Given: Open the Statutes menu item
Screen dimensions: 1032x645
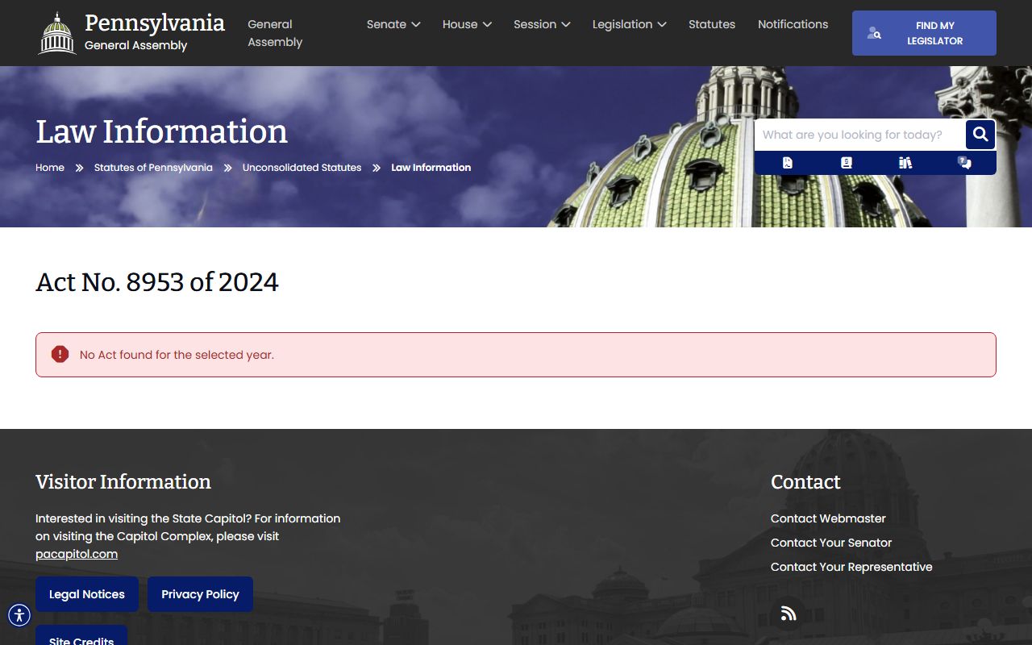Looking at the screenshot, I should point(712,24).
